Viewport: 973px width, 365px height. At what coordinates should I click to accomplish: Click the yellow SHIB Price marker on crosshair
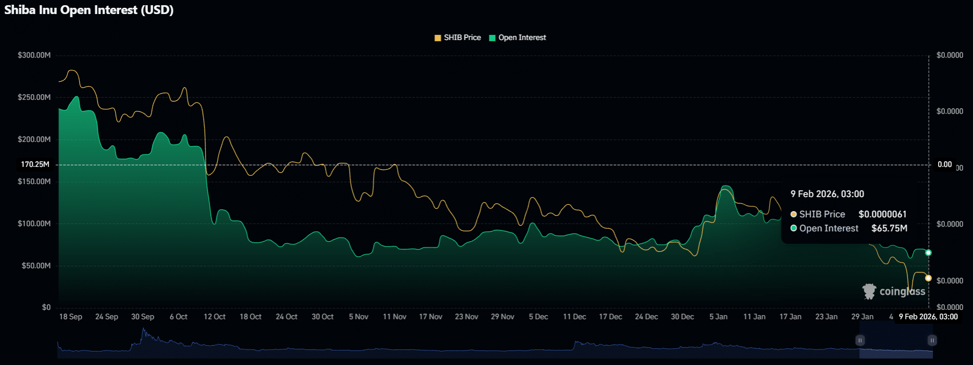928,278
